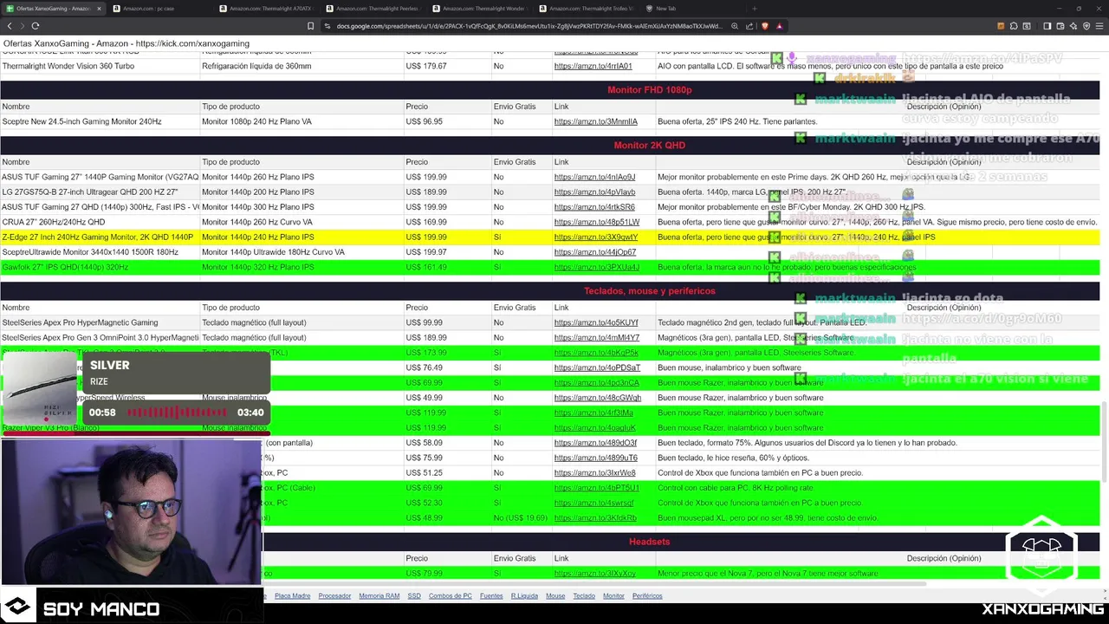Open the 'Periféricos' sheet link
The height and width of the screenshot is (624, 1109).
point(647,596)
